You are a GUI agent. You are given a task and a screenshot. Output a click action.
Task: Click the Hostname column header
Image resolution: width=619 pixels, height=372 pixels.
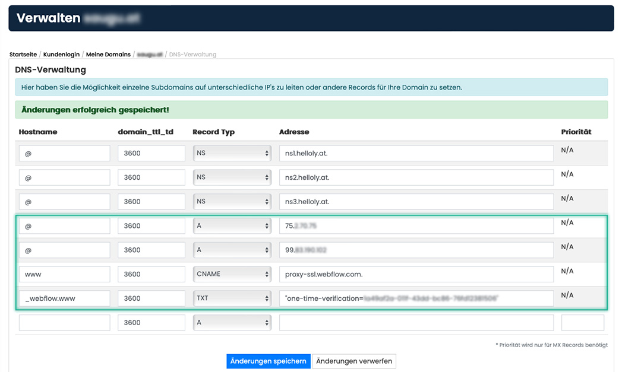38,132
